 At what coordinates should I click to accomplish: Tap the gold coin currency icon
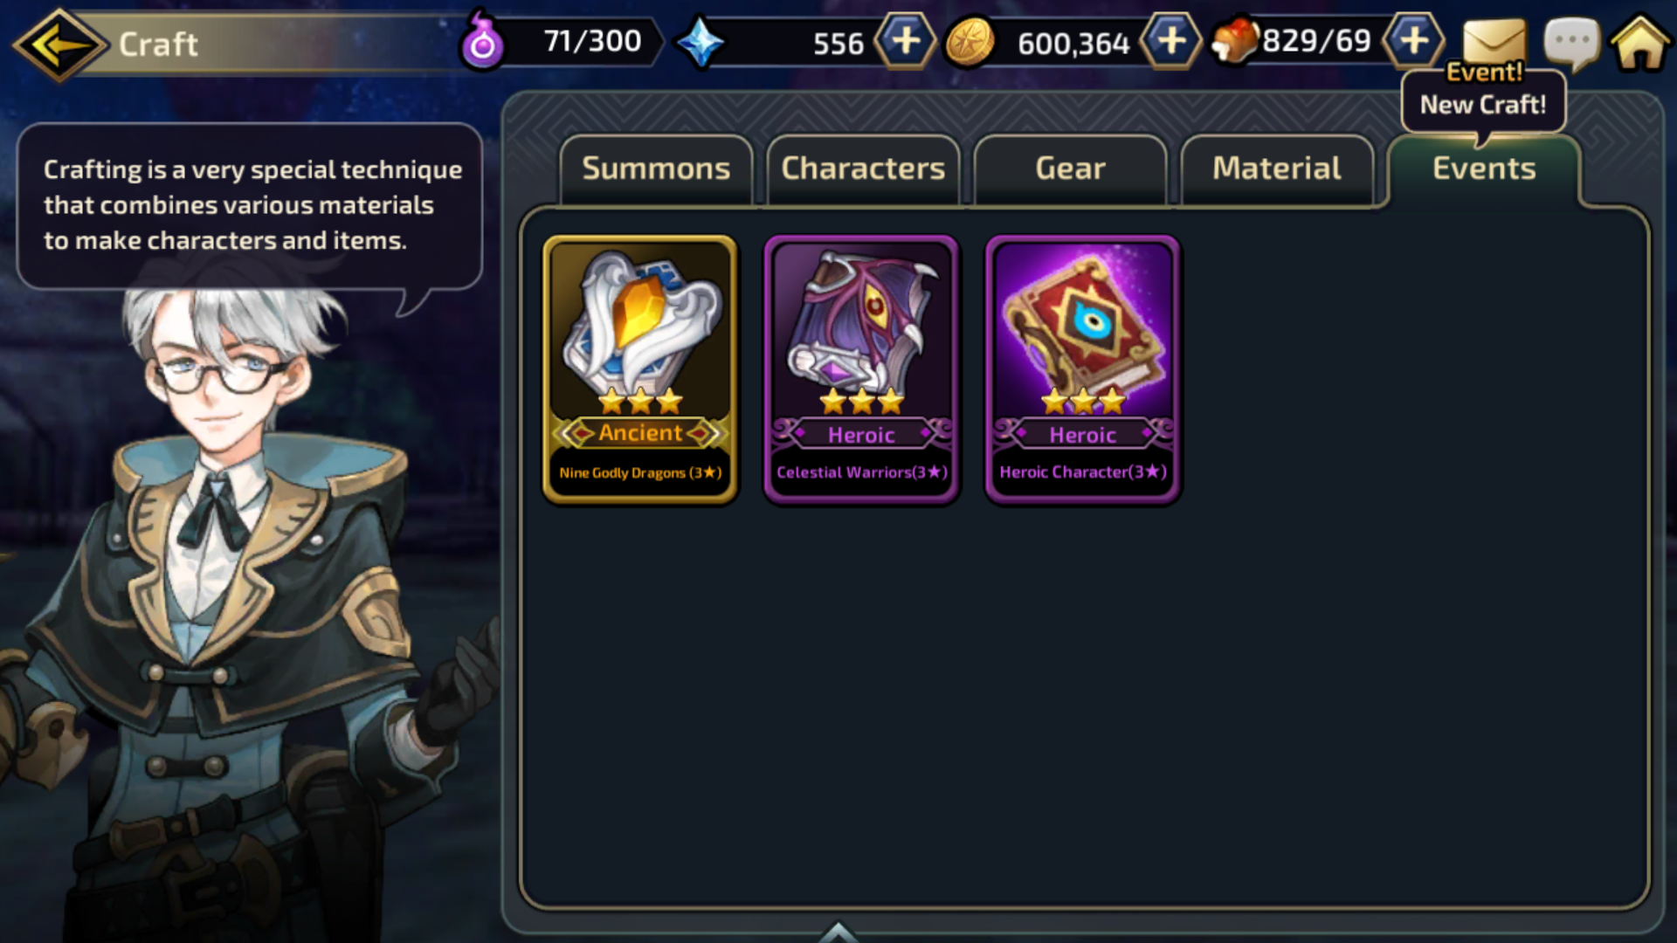(x=970, y=42)
